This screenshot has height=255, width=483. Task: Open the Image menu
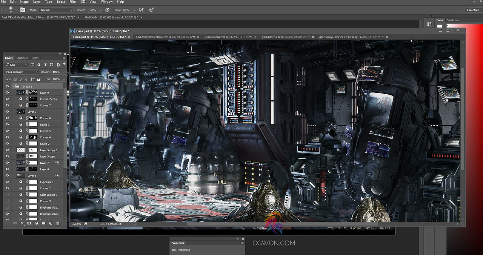point(24,2)
